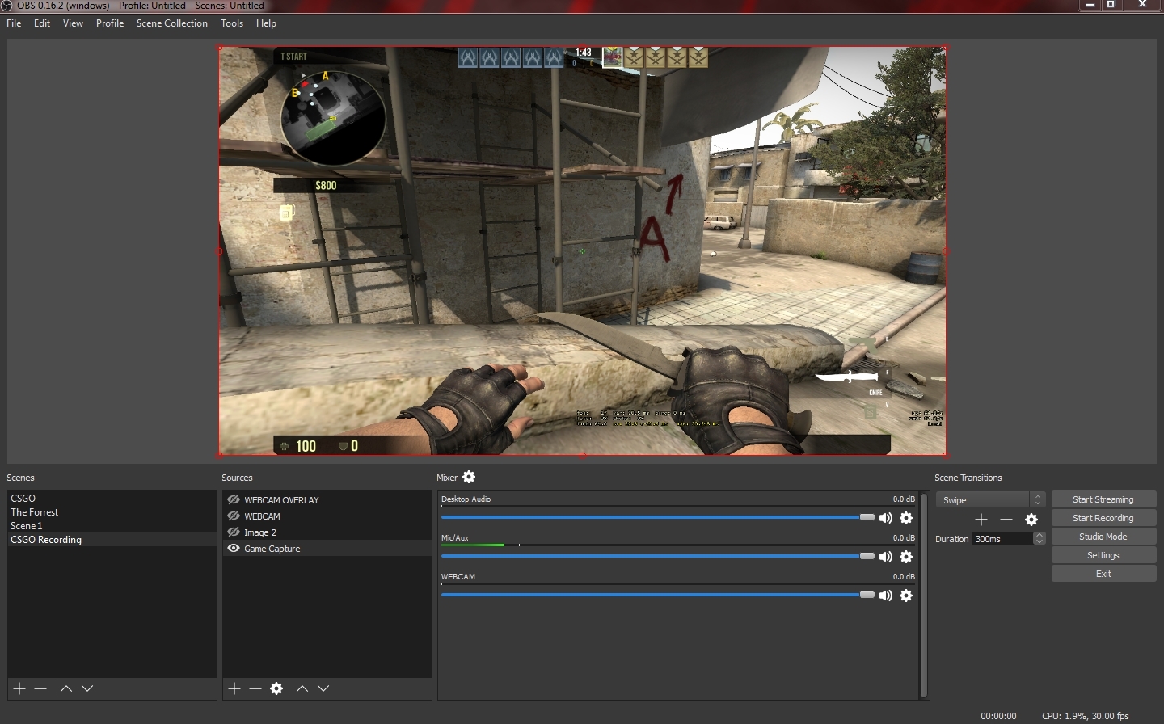This screenshot has width=1164, height=724.
Task: Move source down with arrow icon
Action: click(x=323, y=688)
